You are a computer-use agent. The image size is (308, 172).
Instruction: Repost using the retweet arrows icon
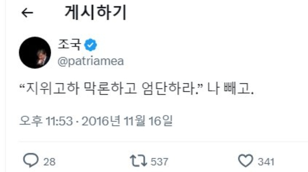click(139, 161)
